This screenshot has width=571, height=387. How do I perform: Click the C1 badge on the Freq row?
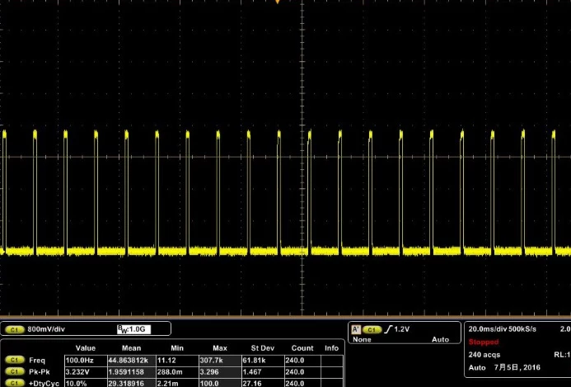(15, 361)
